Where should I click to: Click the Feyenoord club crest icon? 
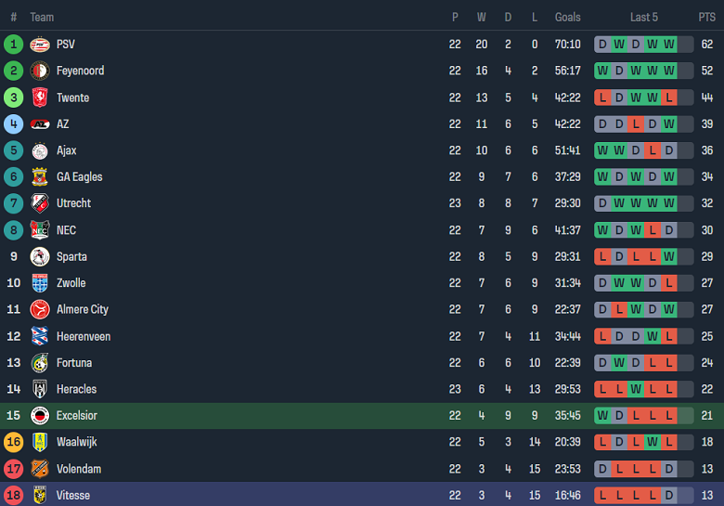coord(39,71)
